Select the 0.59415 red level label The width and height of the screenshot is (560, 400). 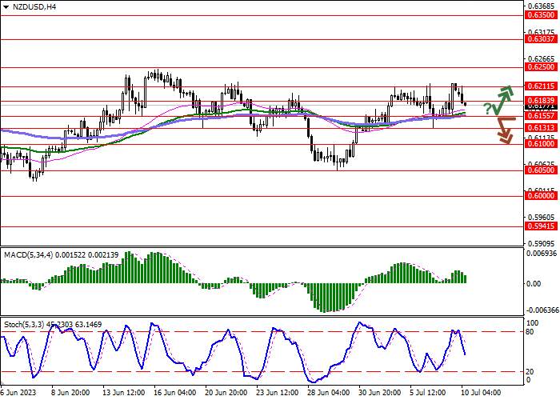(x=541, y=226)
